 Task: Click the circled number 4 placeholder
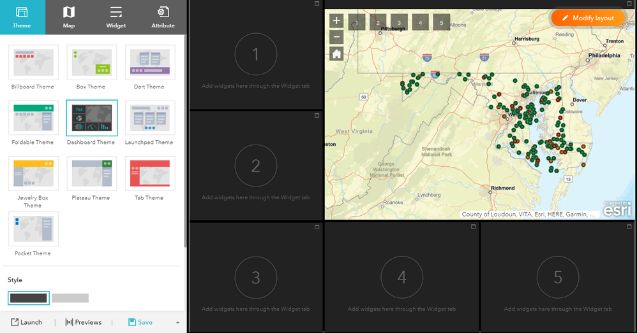(x=401, y=278)
